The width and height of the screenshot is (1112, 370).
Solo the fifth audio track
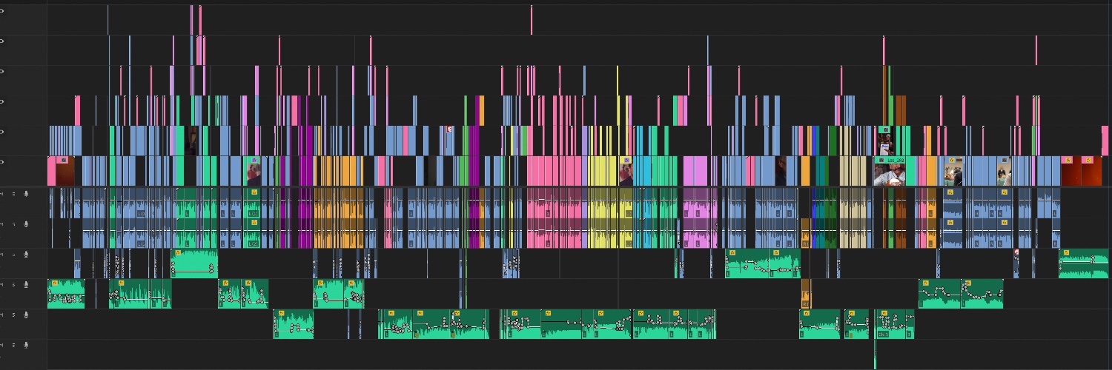[13, 315]
